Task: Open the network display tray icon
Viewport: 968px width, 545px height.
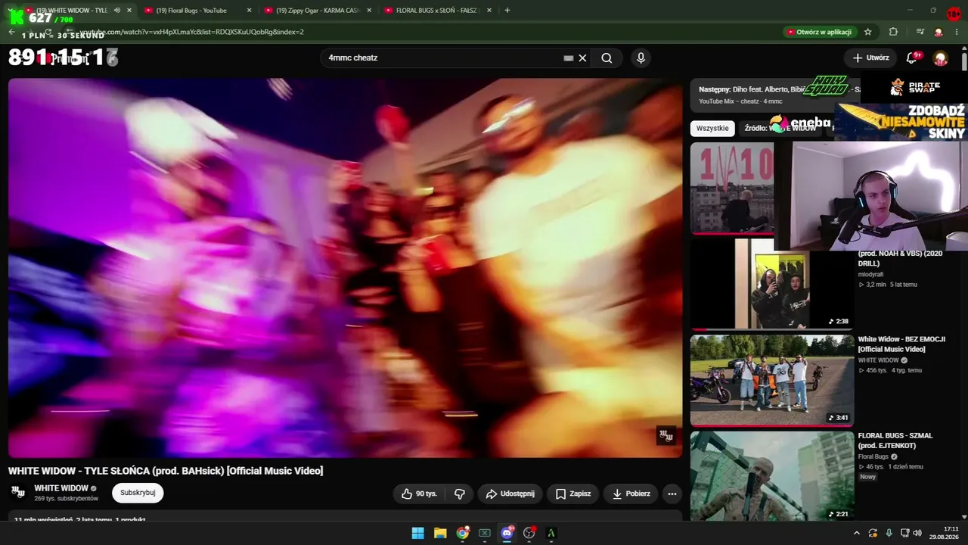Action: [x=904, y=533]
